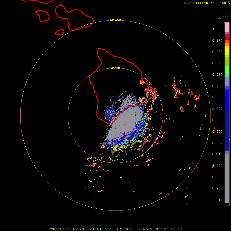231x231 pixels.
Task: Click the 0.947 color scale value
Action: tap(217, 40)
